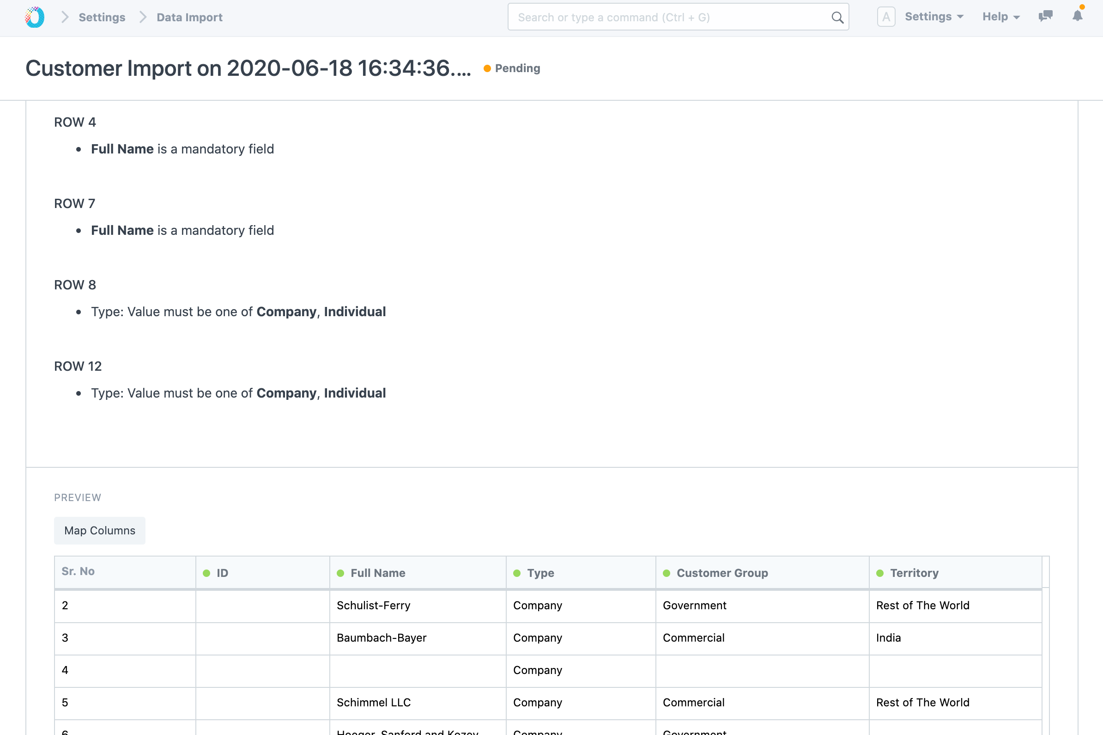
Task: Click Rest of The World in Schulist-Ferry row
Action: [956, 606]
